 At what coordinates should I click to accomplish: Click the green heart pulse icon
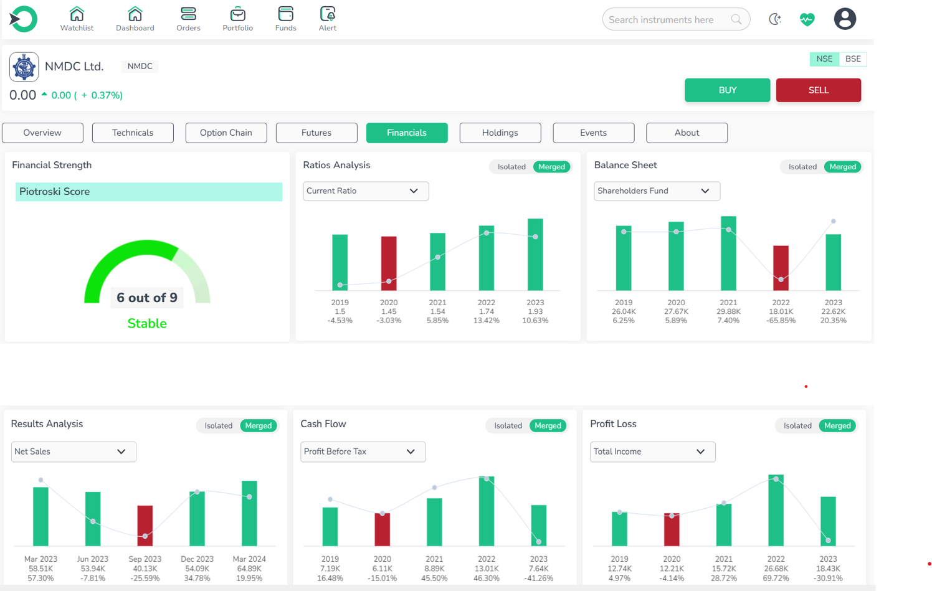(x=807, y=19)
